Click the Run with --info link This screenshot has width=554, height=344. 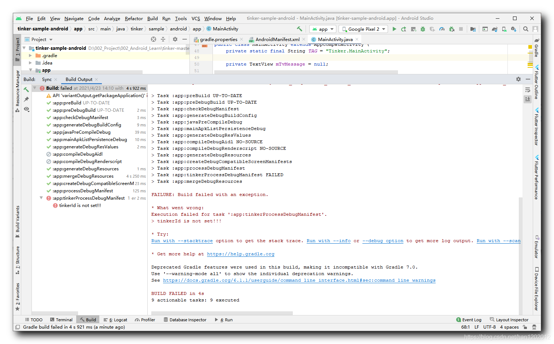pos(328,241)
